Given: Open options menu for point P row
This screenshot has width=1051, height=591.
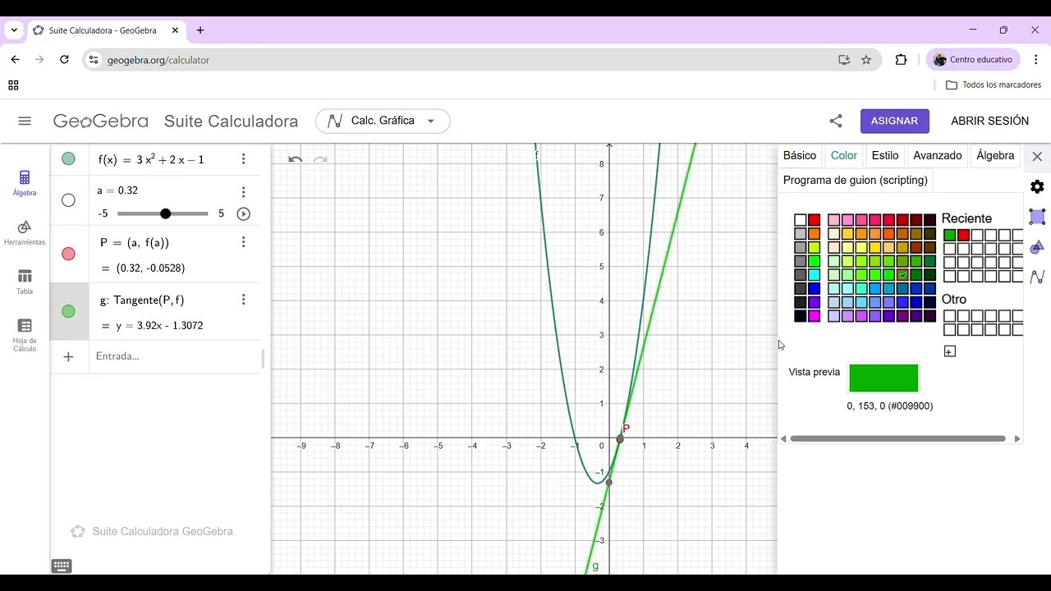Looking at the screenshot, I should pos(243,242).
